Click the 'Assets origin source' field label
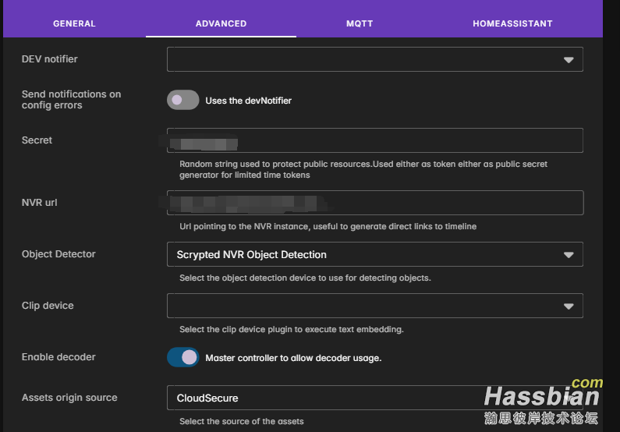Viewport: 620px width, 432px height. (x=69, y=398)
